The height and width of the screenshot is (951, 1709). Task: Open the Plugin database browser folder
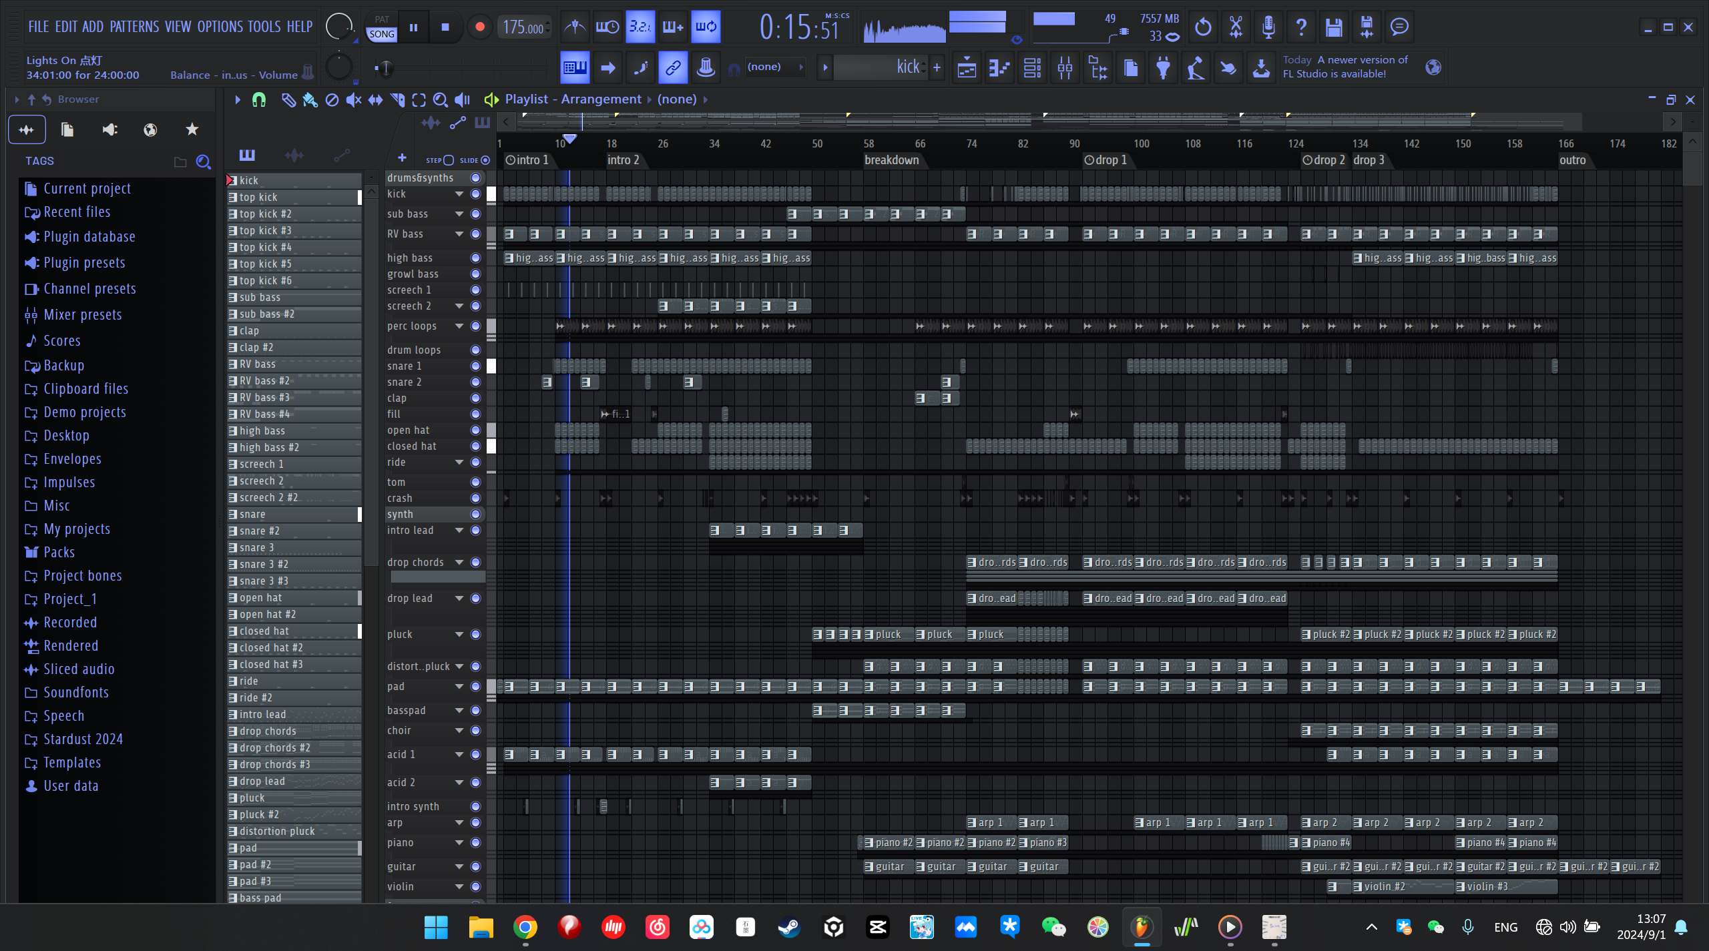coord(89,237)
